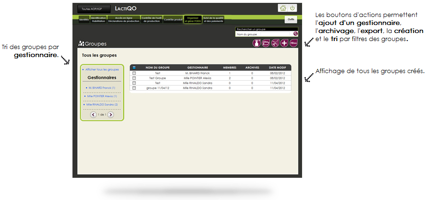This screenshot has width=429, height=200.
Task: Click the power logout icon
Action: [292, 8]
